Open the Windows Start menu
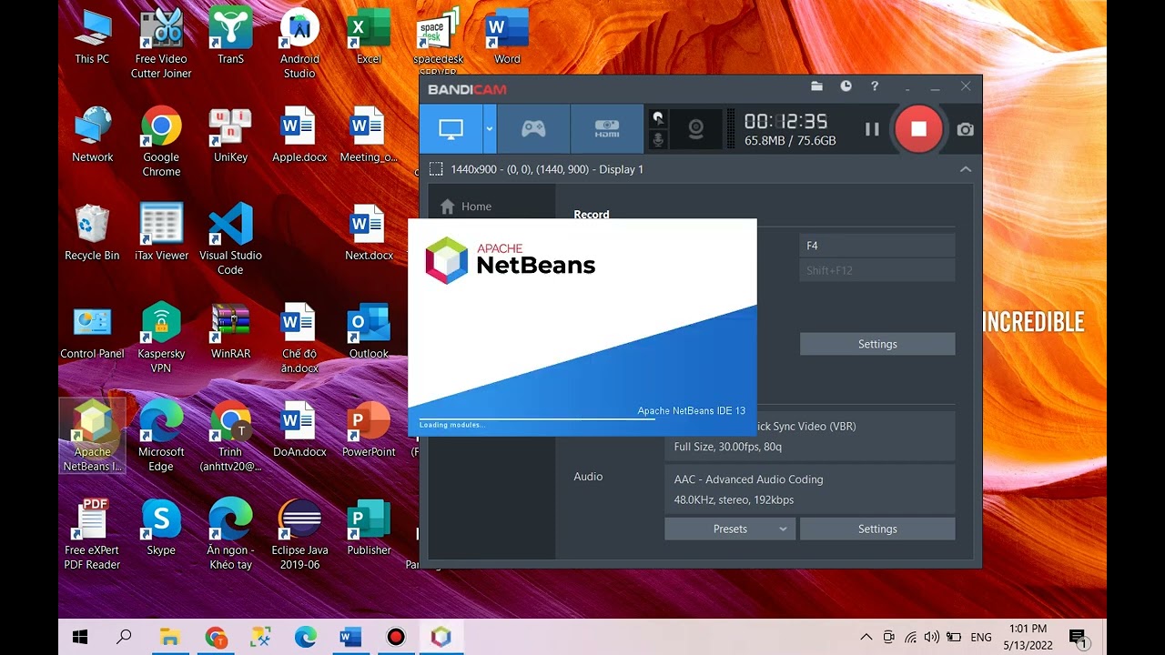The image size is (1165, 655). 80,637
